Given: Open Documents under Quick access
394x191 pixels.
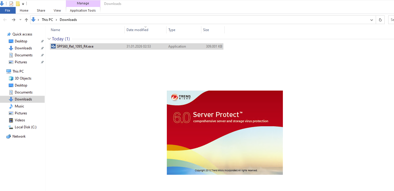Looking at the screenshot, I should tap(24, 55).
